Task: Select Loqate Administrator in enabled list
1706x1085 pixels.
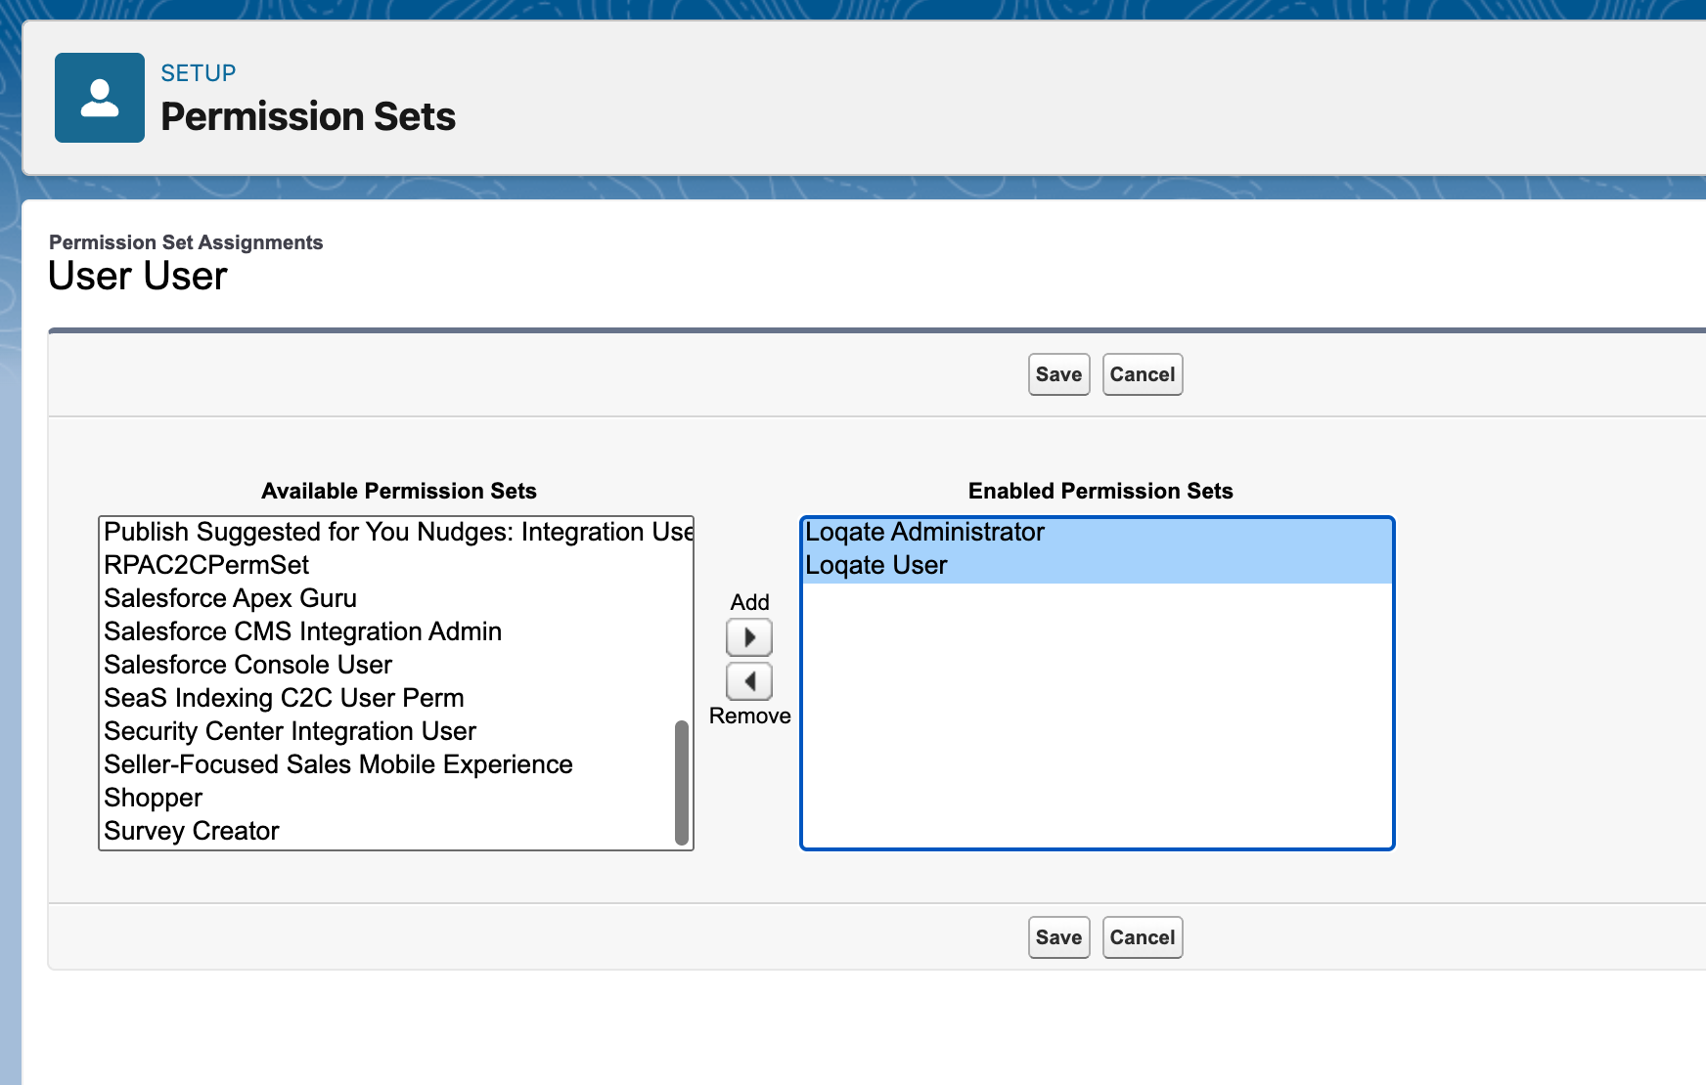Action: [x=1097, y=533]
